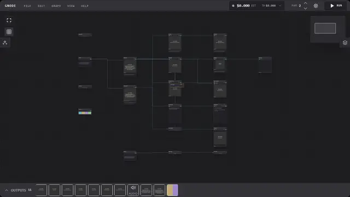
Task: Select the color palette node on the canvas
Action: [x=85, y=112]
